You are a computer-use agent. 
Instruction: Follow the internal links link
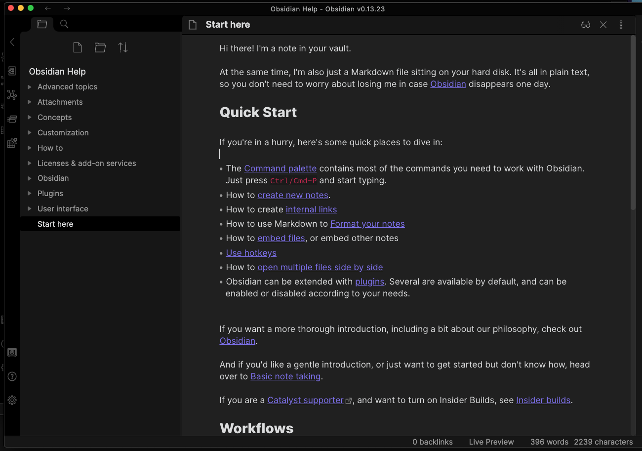coord(311,209)
